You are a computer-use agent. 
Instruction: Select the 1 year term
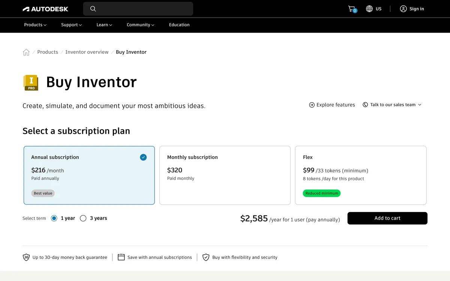pos(54,218)
